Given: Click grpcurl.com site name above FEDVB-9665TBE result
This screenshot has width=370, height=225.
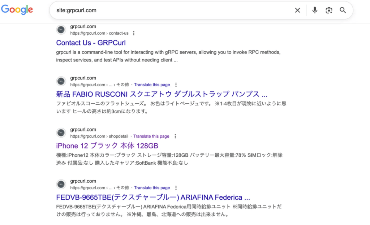Looking at the screenshot, I should 83,181.
